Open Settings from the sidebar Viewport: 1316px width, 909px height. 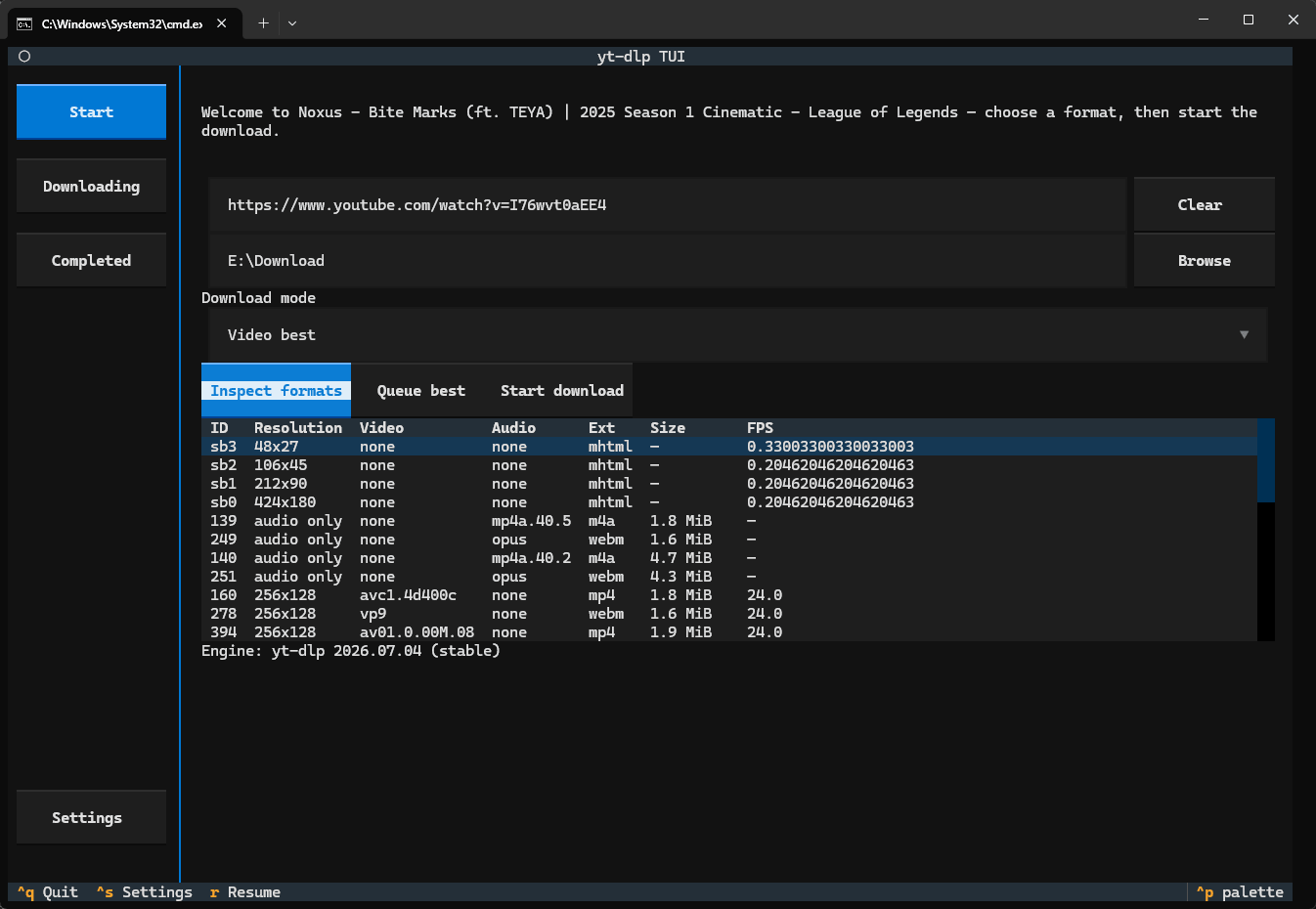pyautogui.click(x=91, y=818)
